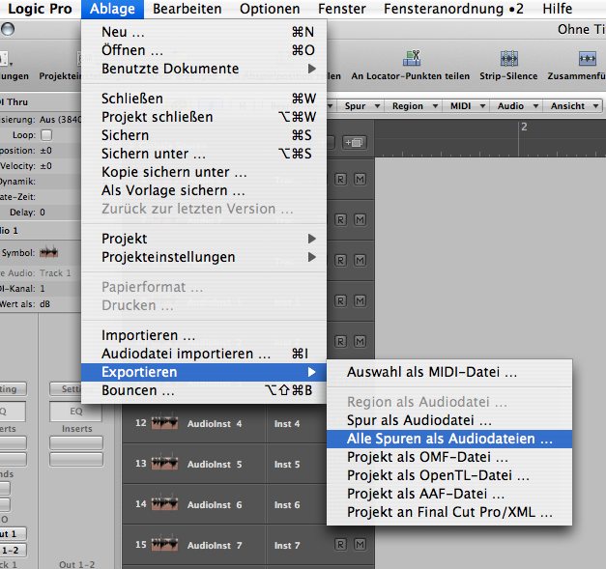The height and width of the screenshot is (569, 606).
Task: Open the Ansicht dropdown menu
Action: coord(573,106)
